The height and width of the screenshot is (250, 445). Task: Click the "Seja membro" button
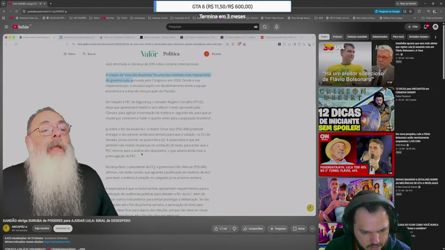coord(42,228)
